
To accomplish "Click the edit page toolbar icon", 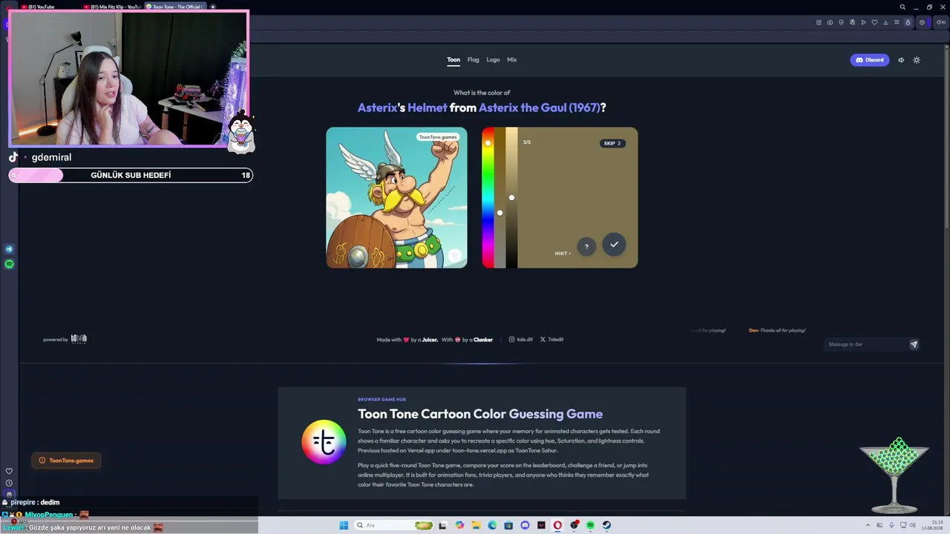I will point(819,22).
